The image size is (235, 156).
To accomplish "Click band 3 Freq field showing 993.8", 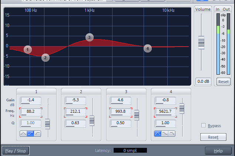I will click(x=121, y=112).
